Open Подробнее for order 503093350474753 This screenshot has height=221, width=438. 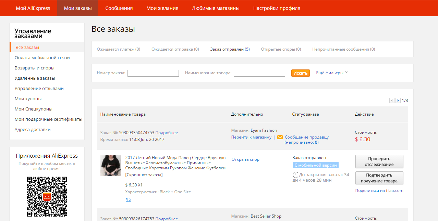[x=167, y=133]
